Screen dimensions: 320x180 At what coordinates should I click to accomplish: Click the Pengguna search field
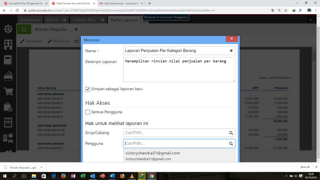(179, 143)
